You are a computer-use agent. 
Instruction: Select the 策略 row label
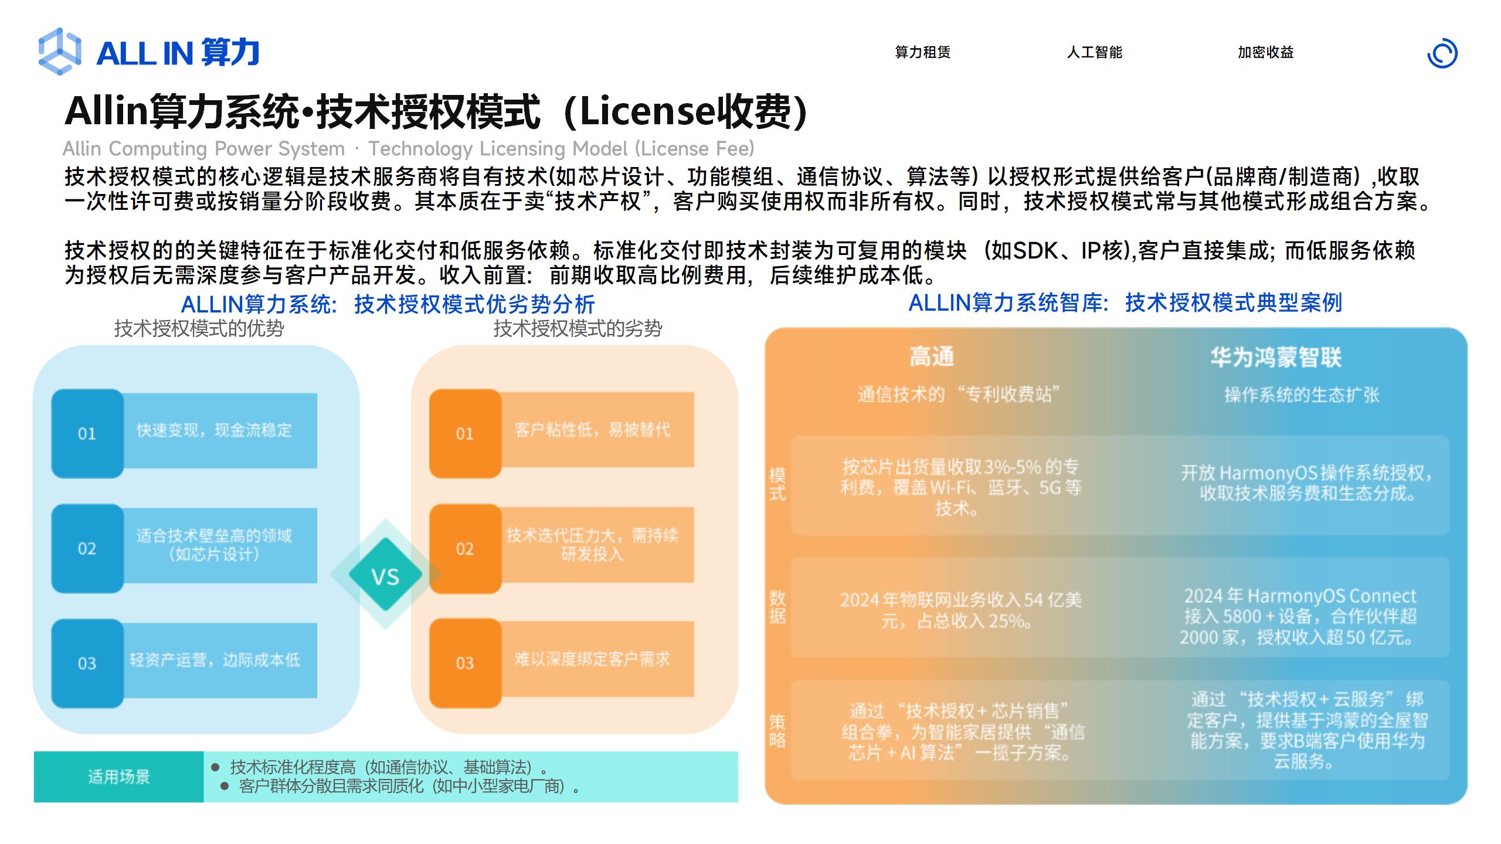pyautogui.click(x=777, y=730)
